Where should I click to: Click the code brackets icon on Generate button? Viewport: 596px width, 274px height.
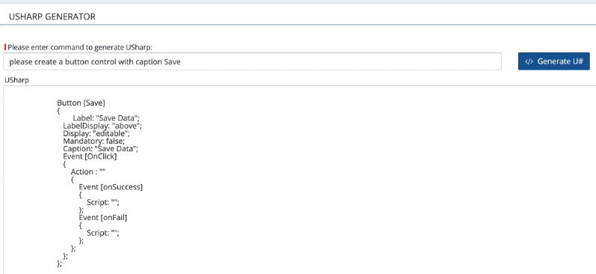tap(529, 61)
